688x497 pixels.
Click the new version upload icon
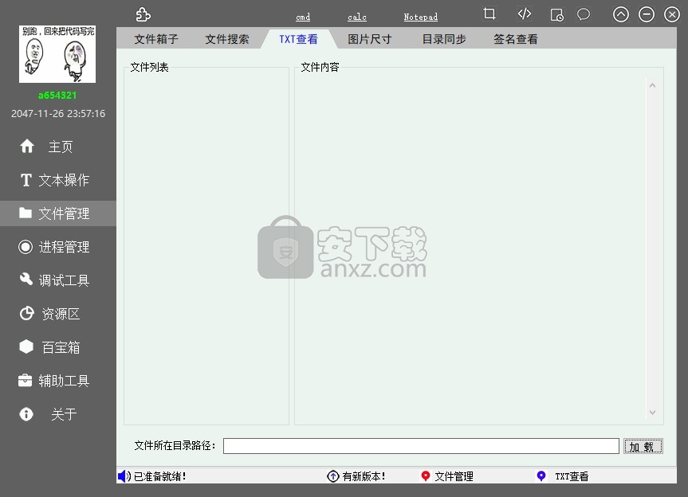tap(333, 476)
